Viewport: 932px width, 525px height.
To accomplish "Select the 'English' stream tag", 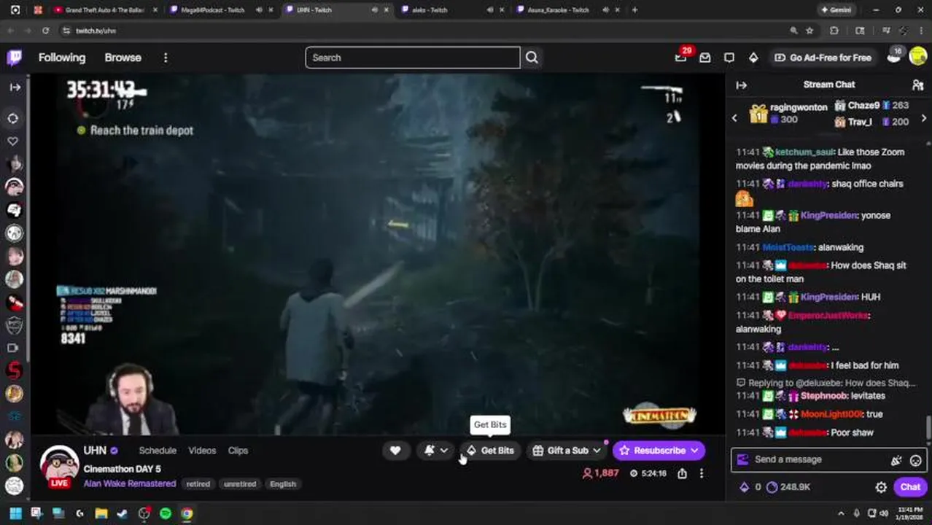I will (x=283, y=484).
